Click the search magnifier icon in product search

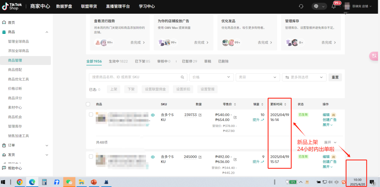(x=182, y=77)
